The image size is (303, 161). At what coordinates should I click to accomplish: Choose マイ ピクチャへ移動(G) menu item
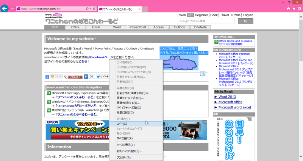click(136, 108)
